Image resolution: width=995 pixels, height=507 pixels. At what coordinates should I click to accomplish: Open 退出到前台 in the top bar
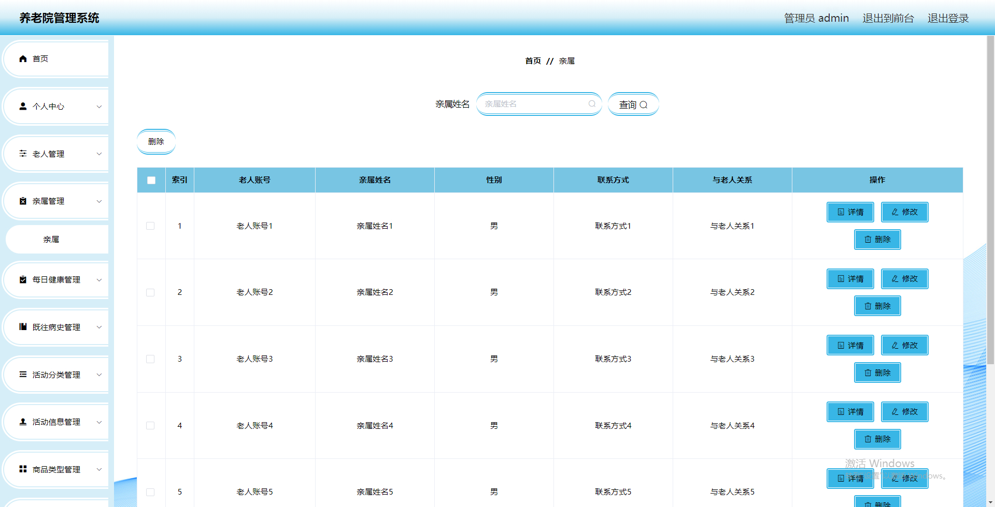pos(888,18)
